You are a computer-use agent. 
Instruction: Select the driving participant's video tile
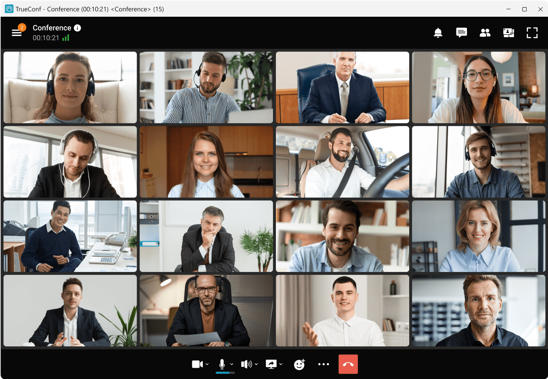pos(342,161)
